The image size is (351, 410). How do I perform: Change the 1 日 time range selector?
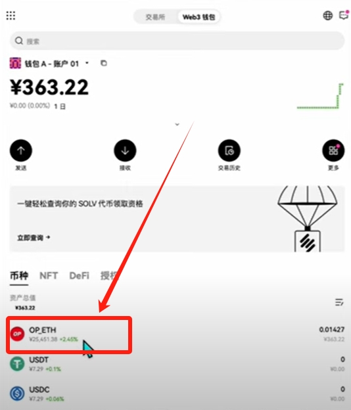60,106
